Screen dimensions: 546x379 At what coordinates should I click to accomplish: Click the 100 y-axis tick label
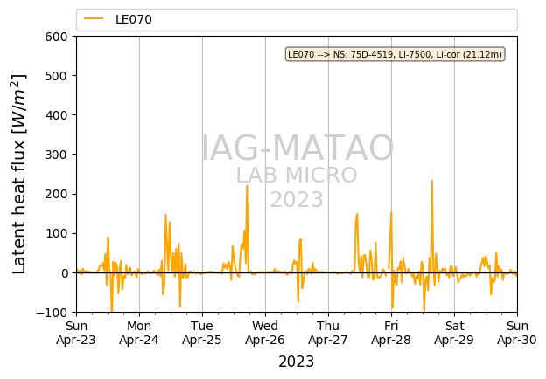click(x=56, y=233)
